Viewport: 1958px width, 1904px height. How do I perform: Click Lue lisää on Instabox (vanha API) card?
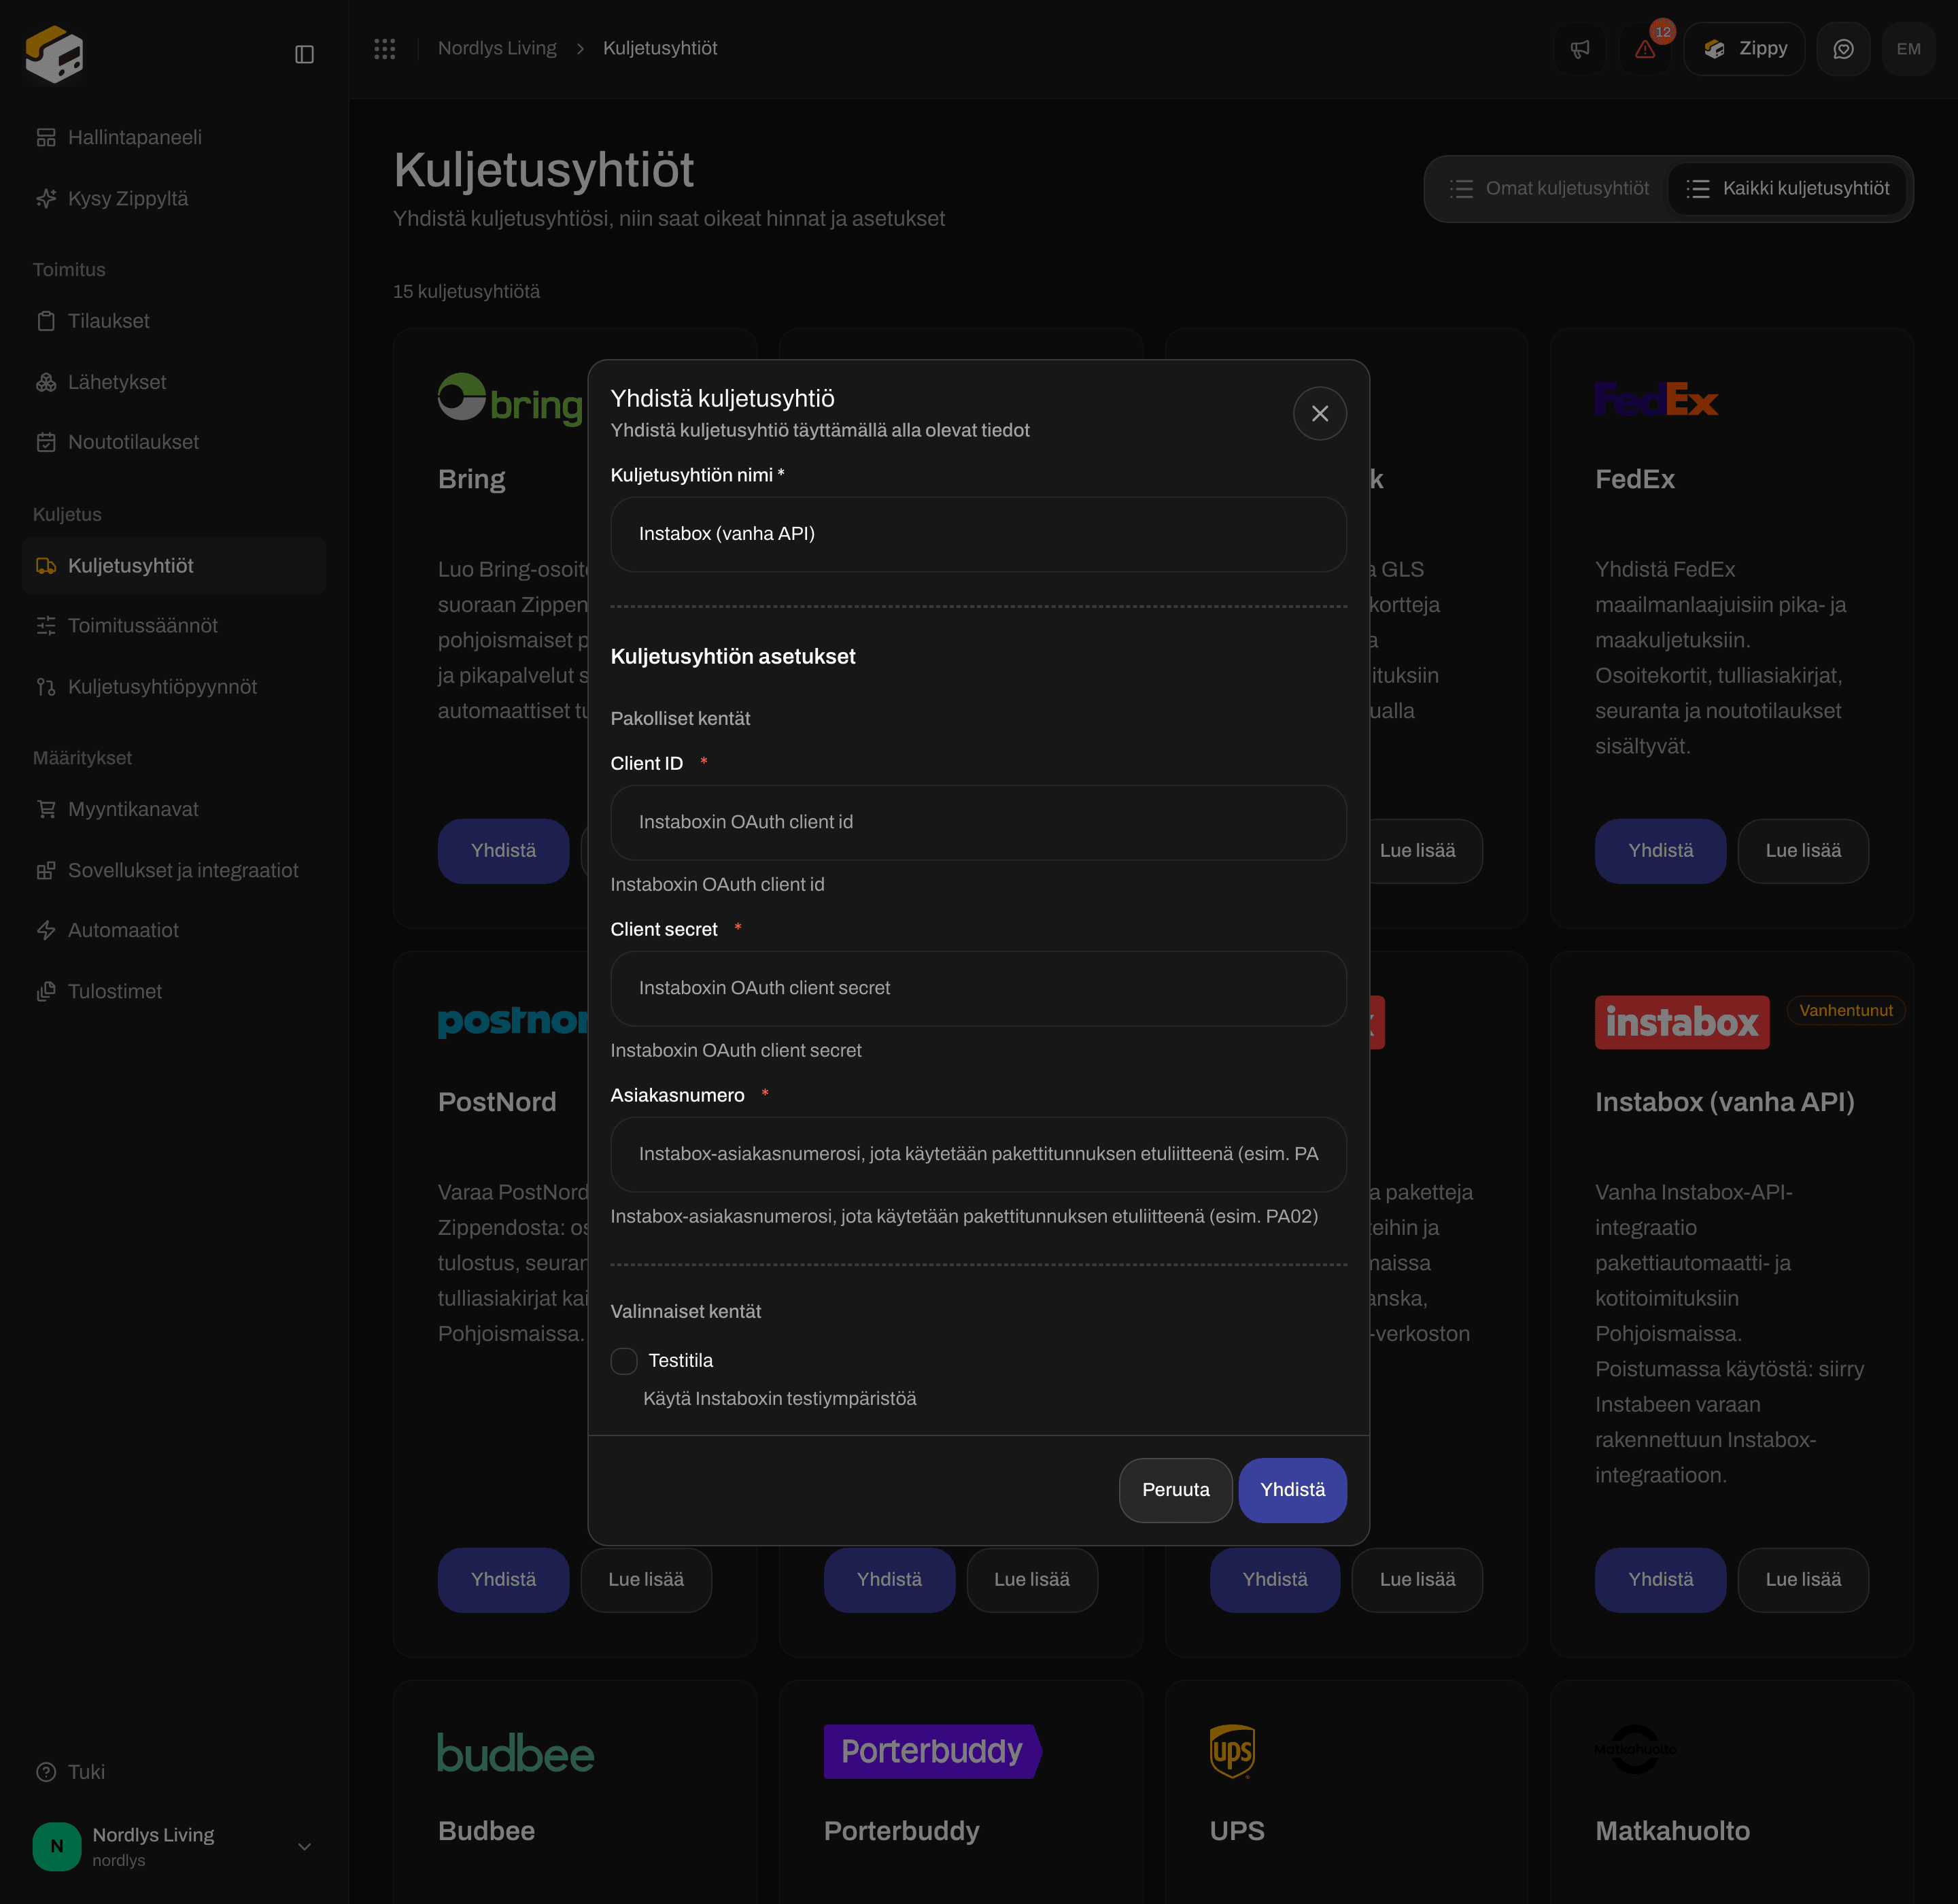1803,1580
